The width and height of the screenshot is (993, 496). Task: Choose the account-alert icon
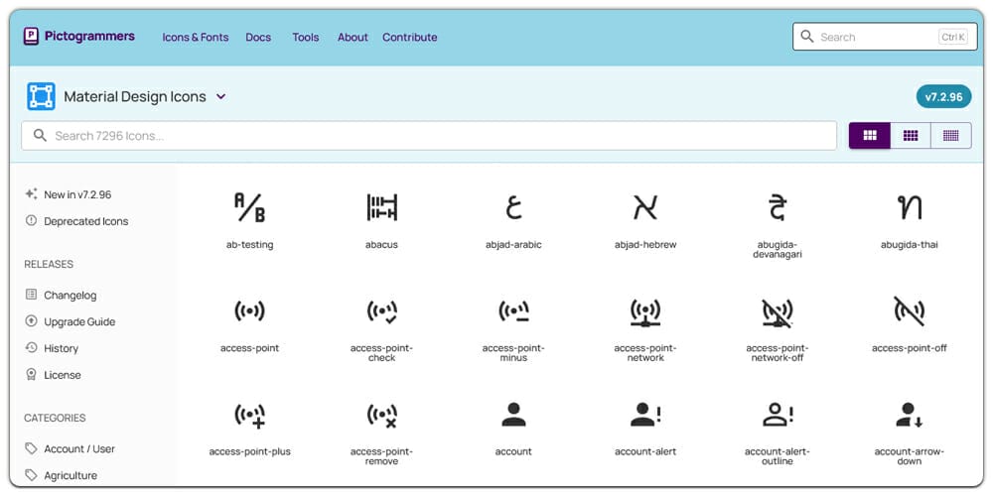click(x=645, y=415)
